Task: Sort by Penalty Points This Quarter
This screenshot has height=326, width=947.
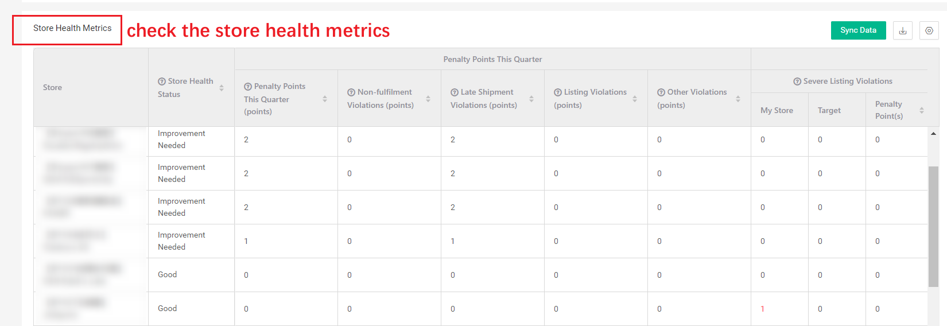Action: pos(325,99)
